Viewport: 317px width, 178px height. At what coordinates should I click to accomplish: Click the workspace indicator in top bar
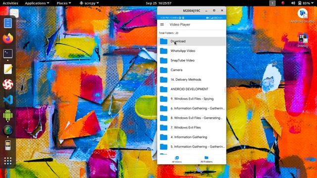pyautogui.click(x=272, y=3)
